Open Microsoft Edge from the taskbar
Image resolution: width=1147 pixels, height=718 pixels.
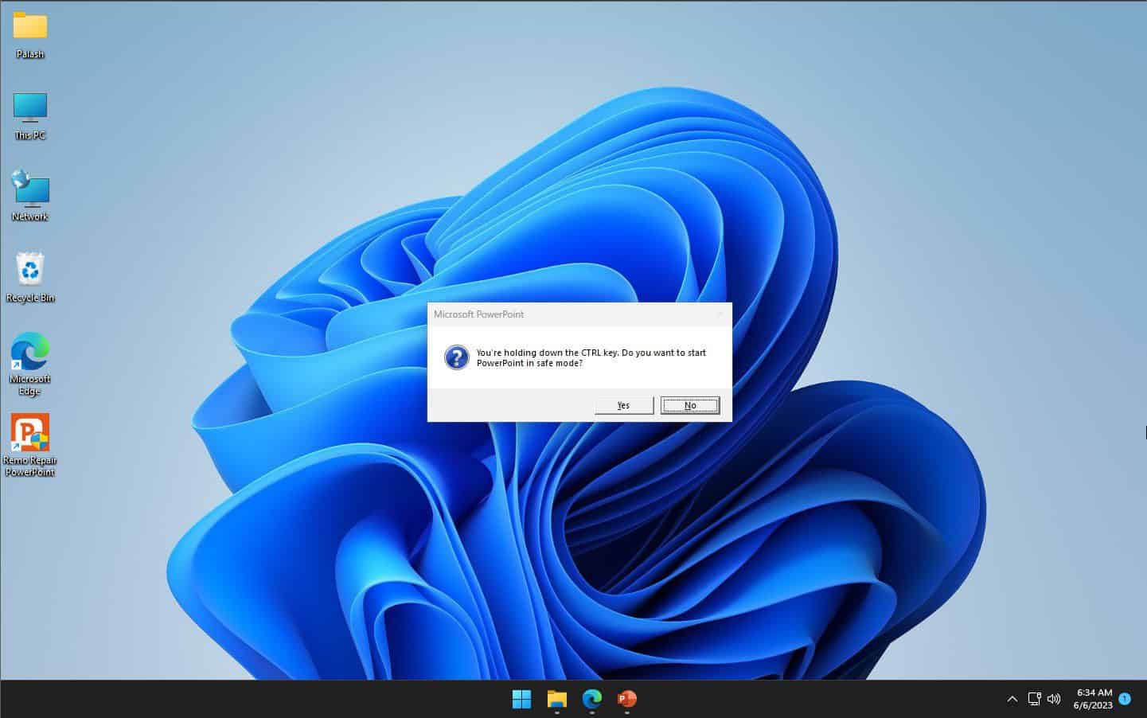point(591,699)
